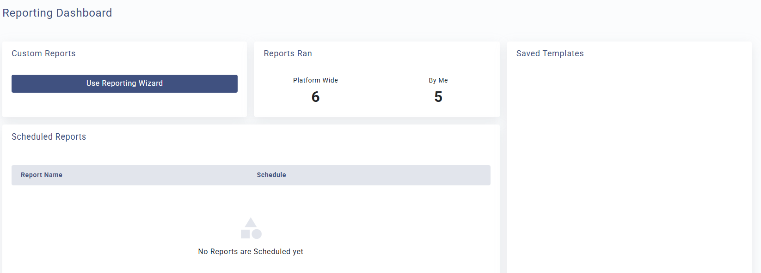Click the By Me label
The width and height of the screenshot is (761, 273).
tap(438, 80)
